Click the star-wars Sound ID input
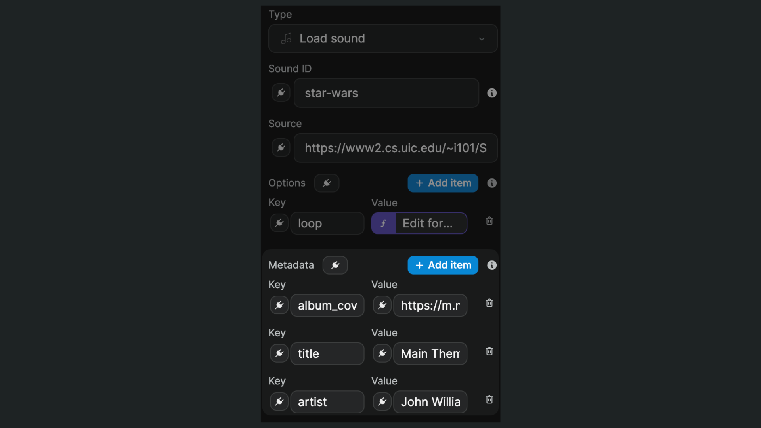Screen dimensions: 761x428 coord(386,93)
